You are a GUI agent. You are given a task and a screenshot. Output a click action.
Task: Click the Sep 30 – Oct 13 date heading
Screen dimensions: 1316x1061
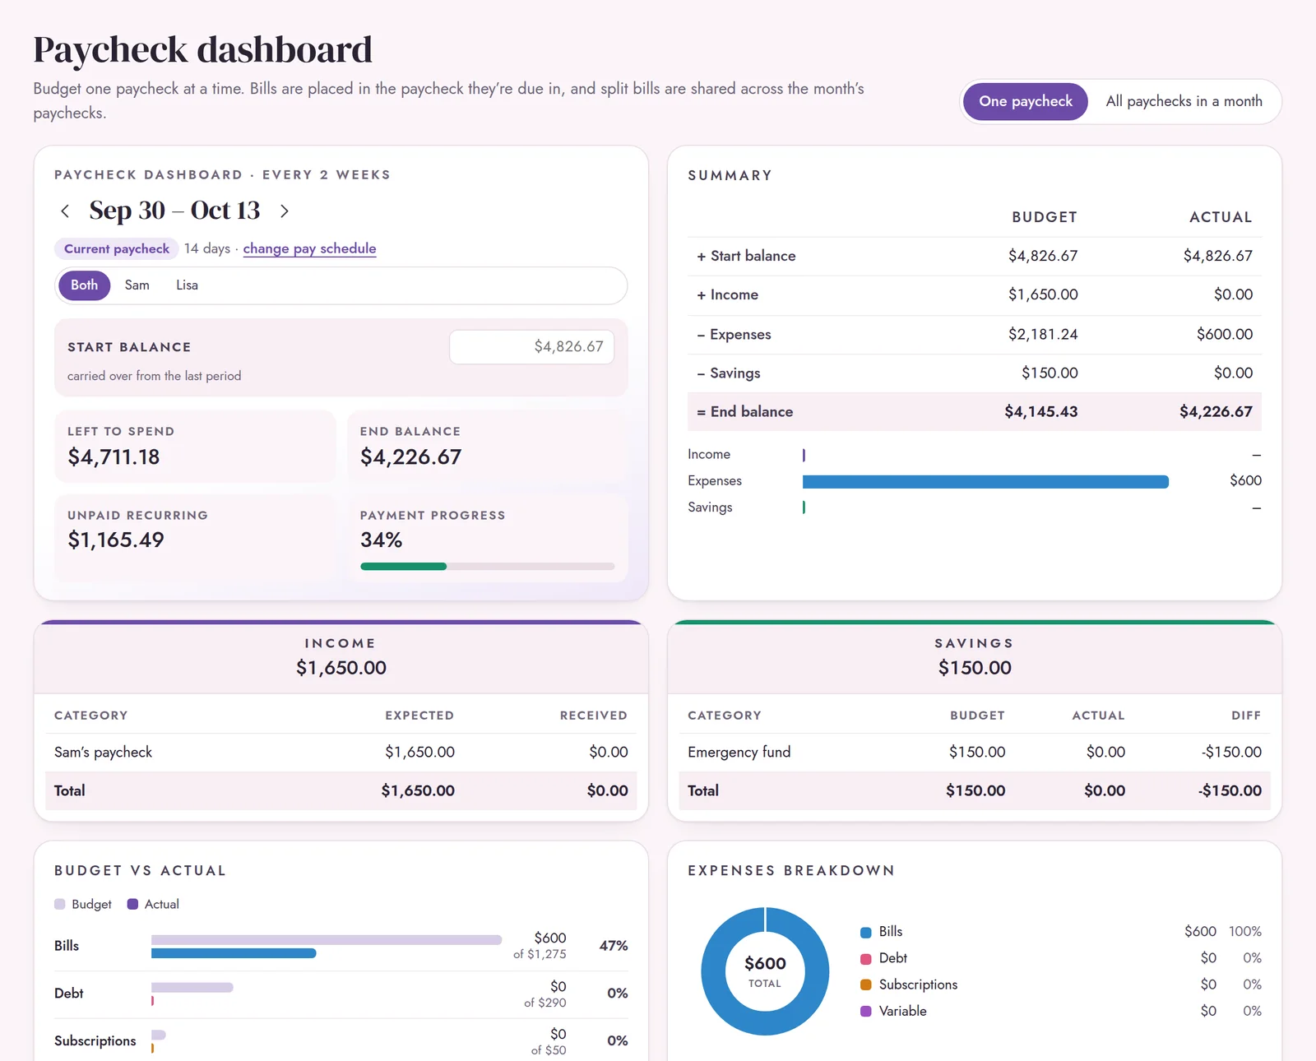174,211
